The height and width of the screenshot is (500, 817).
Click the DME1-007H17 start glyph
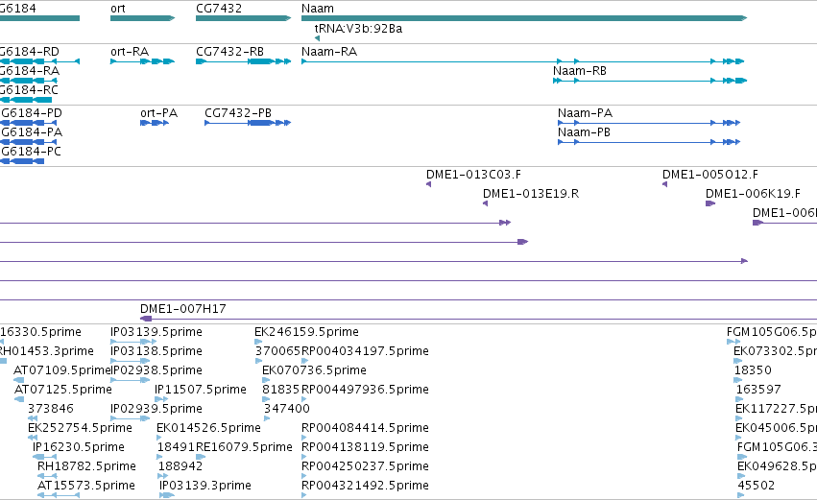click(146, 319)
